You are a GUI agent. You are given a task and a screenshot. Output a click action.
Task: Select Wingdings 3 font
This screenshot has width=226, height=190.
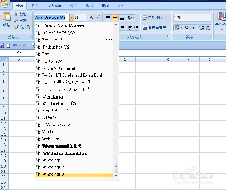click(x=74, y=174)
